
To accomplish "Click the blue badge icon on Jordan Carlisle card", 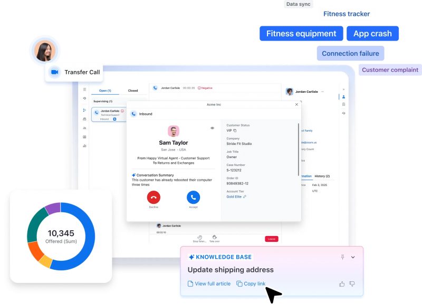I will point(114,119).
